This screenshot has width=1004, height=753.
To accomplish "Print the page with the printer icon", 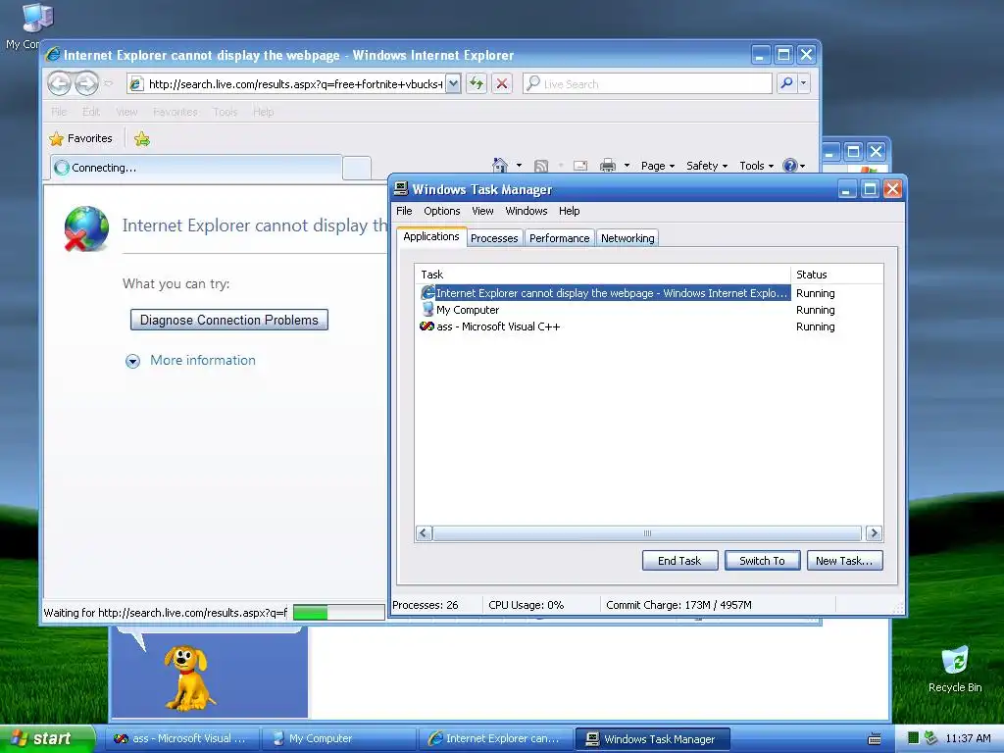I will click(608, 166).
